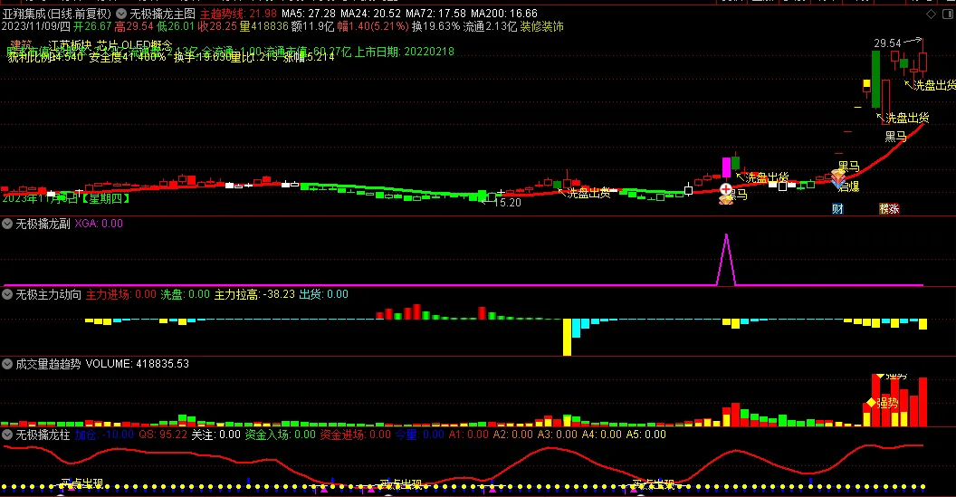
Task: Click the large yellow bar in 主力动向 panel
Action: (x=568, y=337)
